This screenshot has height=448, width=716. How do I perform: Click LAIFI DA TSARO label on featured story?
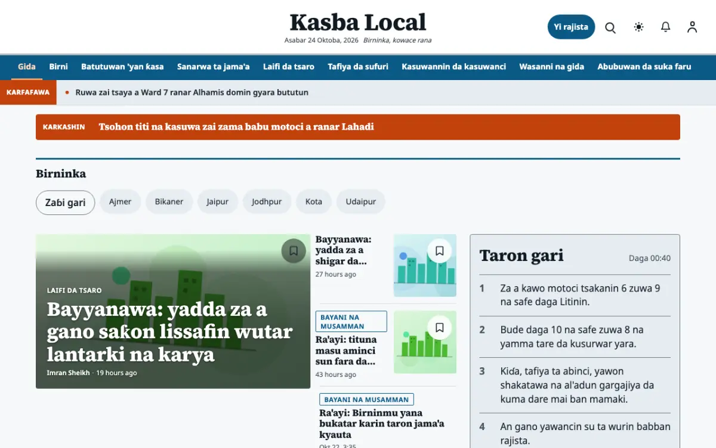coord(75,290)
